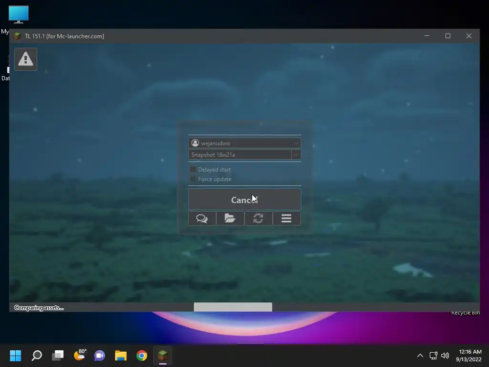Click the Minecraft launcher taskbar icon
489x367 pixels.
tap(163, 356)
